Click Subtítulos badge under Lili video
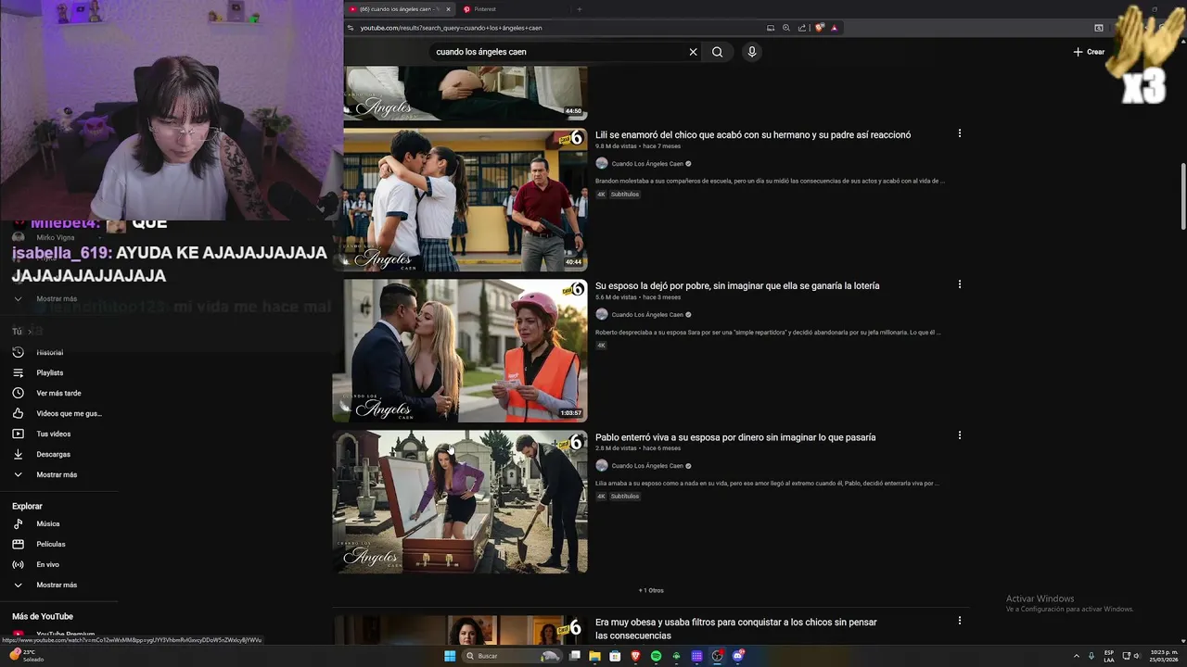Viewport: 1187px width, 667px height. click(625, 195)
